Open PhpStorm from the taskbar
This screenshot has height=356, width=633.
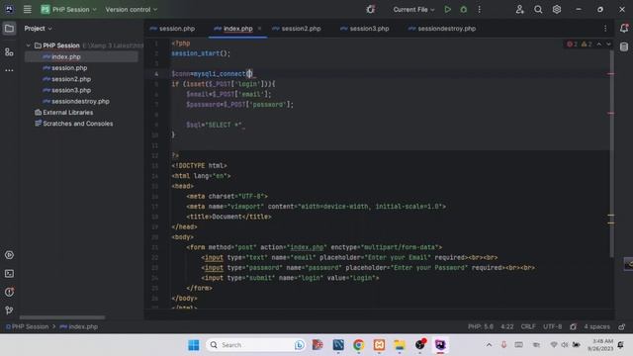click(x=440, y=345)
